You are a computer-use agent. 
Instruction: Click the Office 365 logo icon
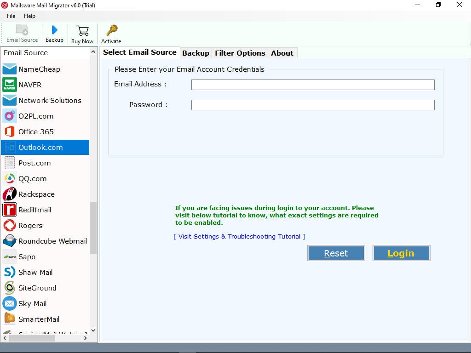(10, 131)
